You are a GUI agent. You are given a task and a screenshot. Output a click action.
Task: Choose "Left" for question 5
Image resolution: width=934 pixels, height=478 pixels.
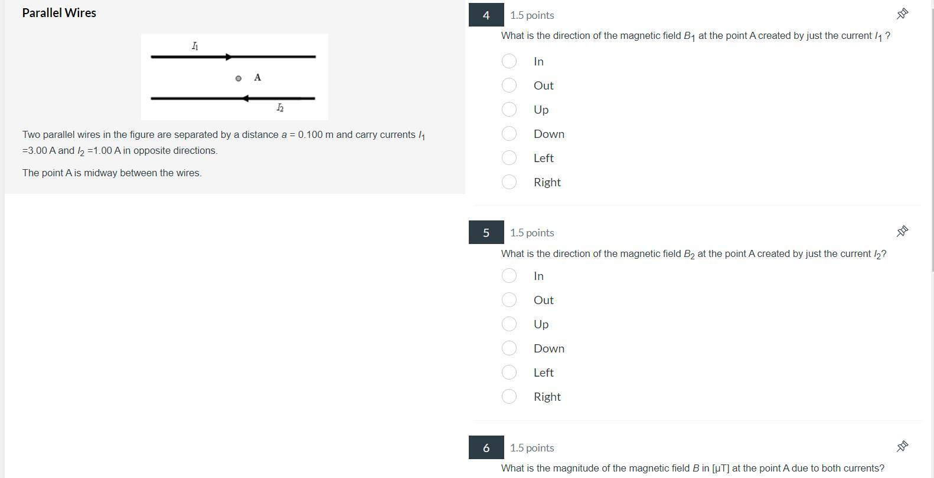(509, 372)
